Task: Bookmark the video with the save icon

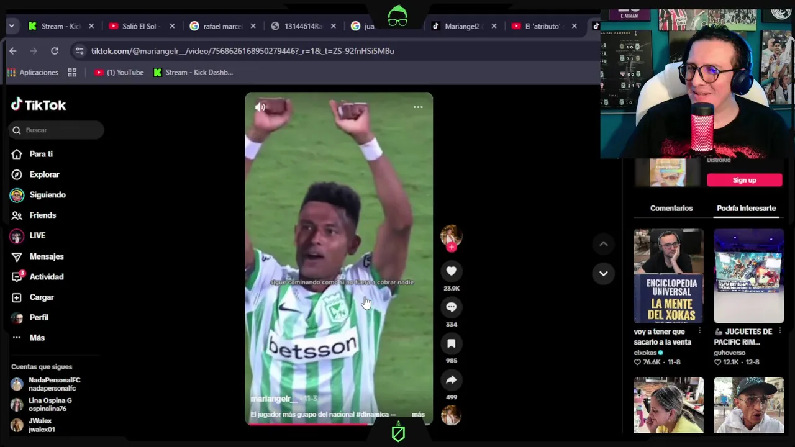Action: 452,343
